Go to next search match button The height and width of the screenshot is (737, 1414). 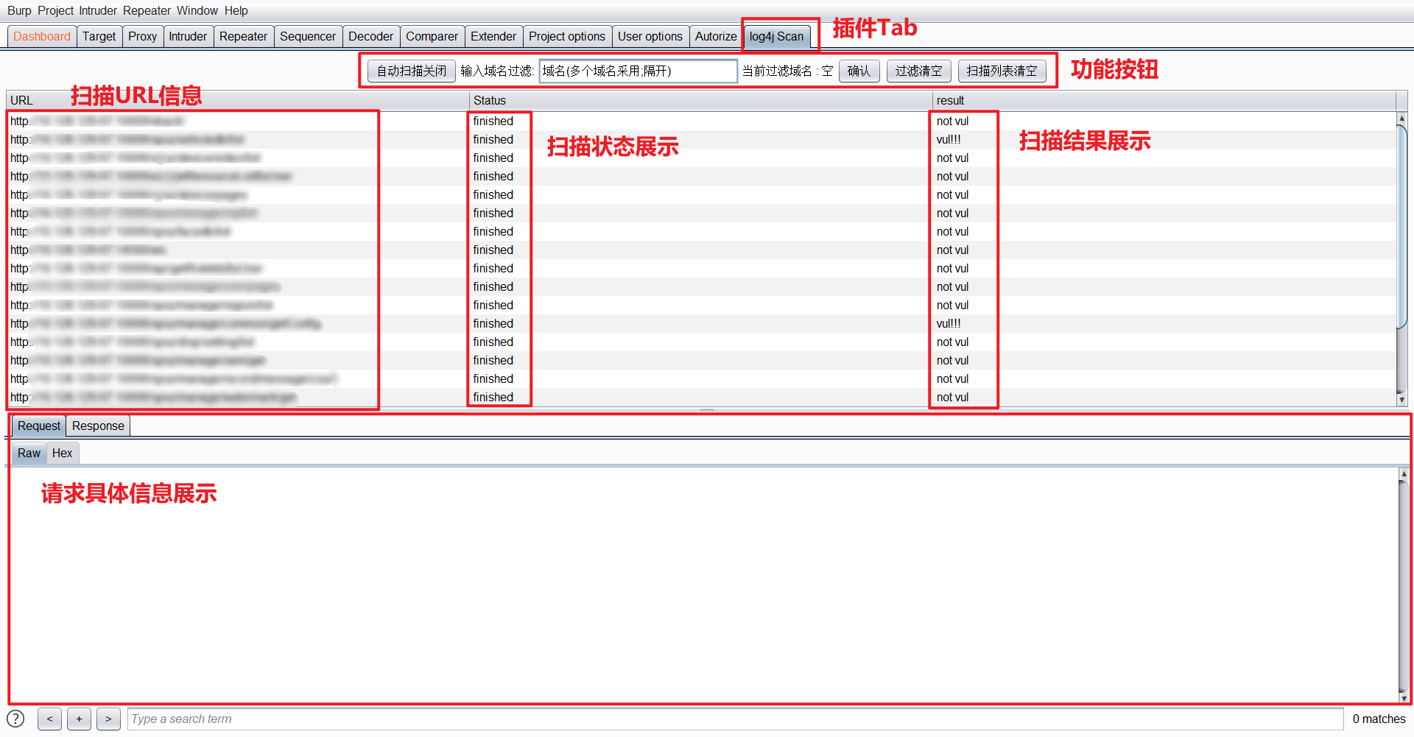pyautogui.click(x=108, y=719)
